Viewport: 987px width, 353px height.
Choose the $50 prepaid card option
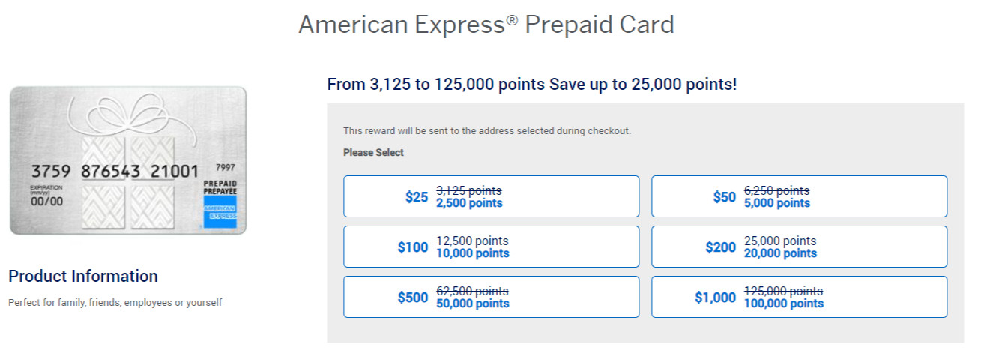coord(799,196)
